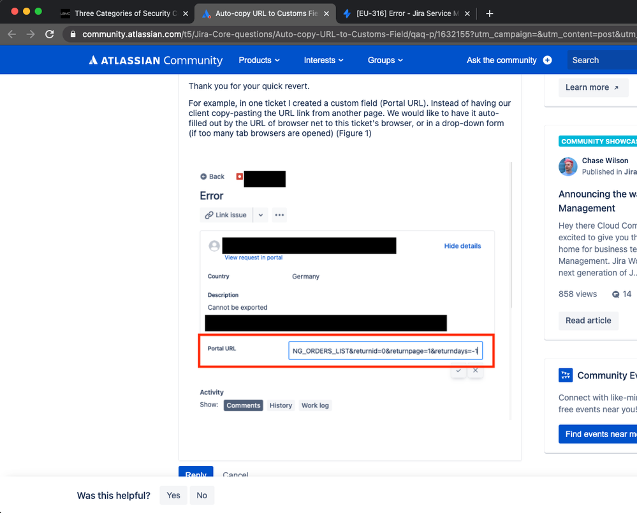Cancel Portal URL edit with X

475,370
